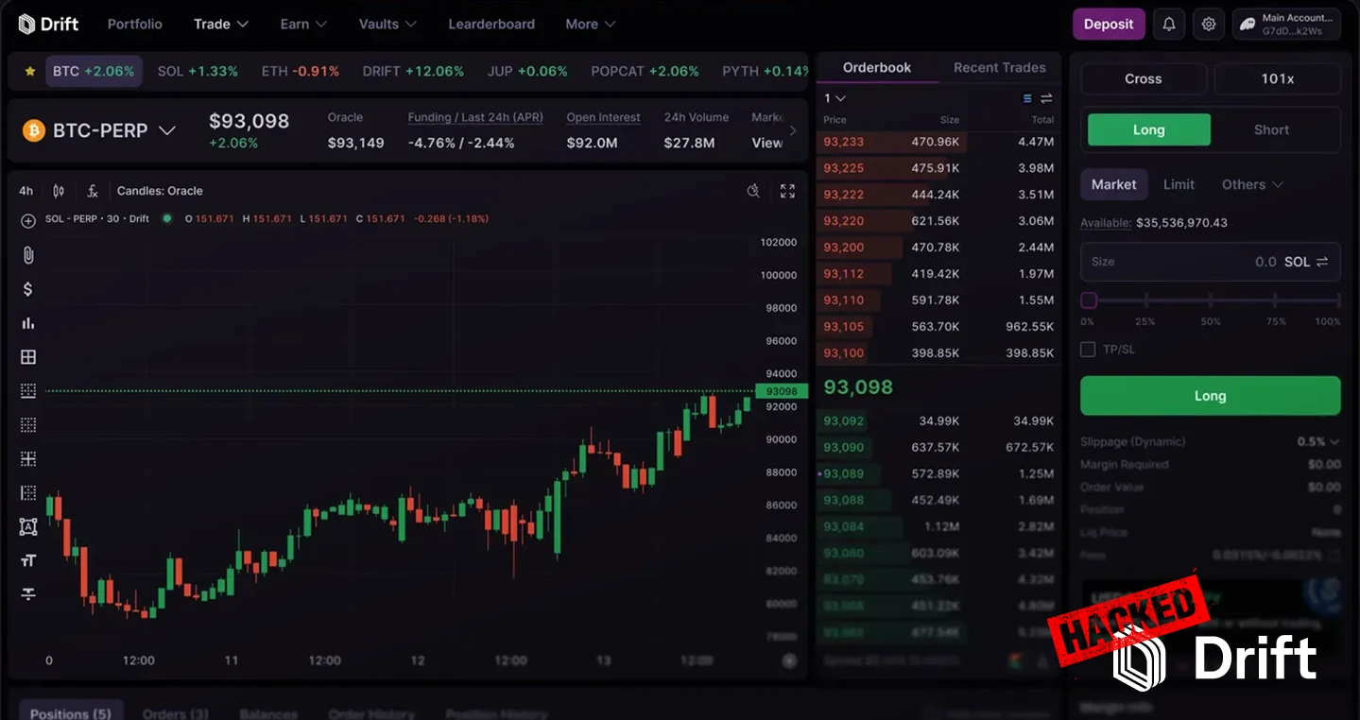
Task: Click the purple Deposit button
Action: click(x=1108, y=25)
